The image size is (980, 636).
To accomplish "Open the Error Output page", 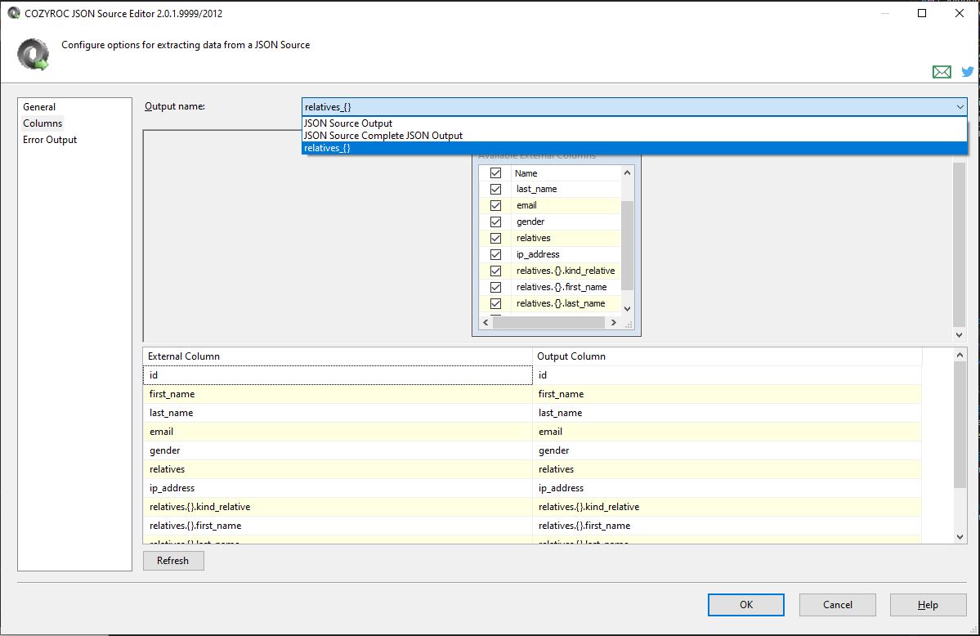I will (x=50, y=140).
